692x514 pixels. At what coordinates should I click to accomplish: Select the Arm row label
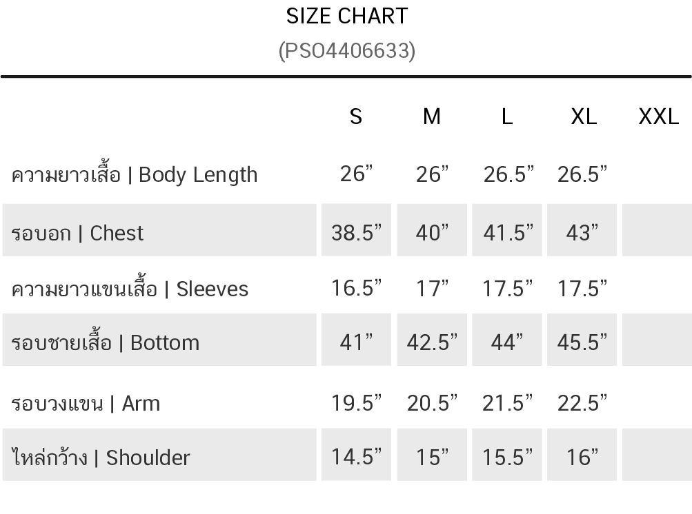[x=85, y=403]
